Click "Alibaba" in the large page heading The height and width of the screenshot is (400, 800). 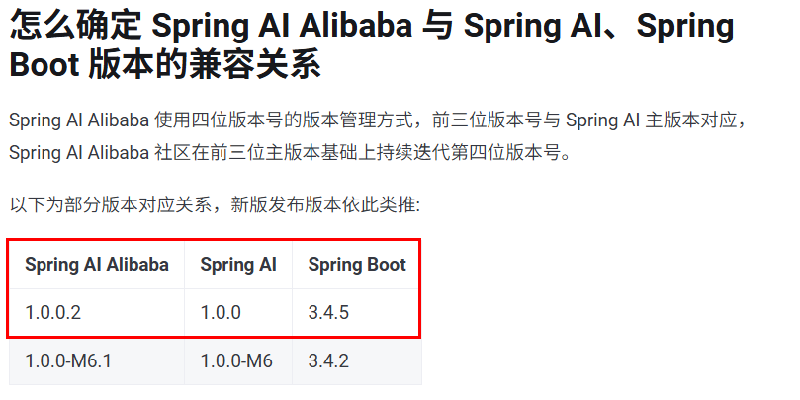(x=379, y=26)
